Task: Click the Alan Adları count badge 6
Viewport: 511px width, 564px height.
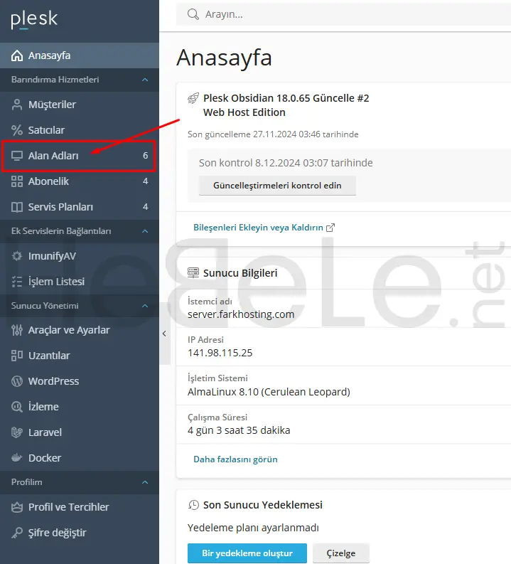Action: 145,155
